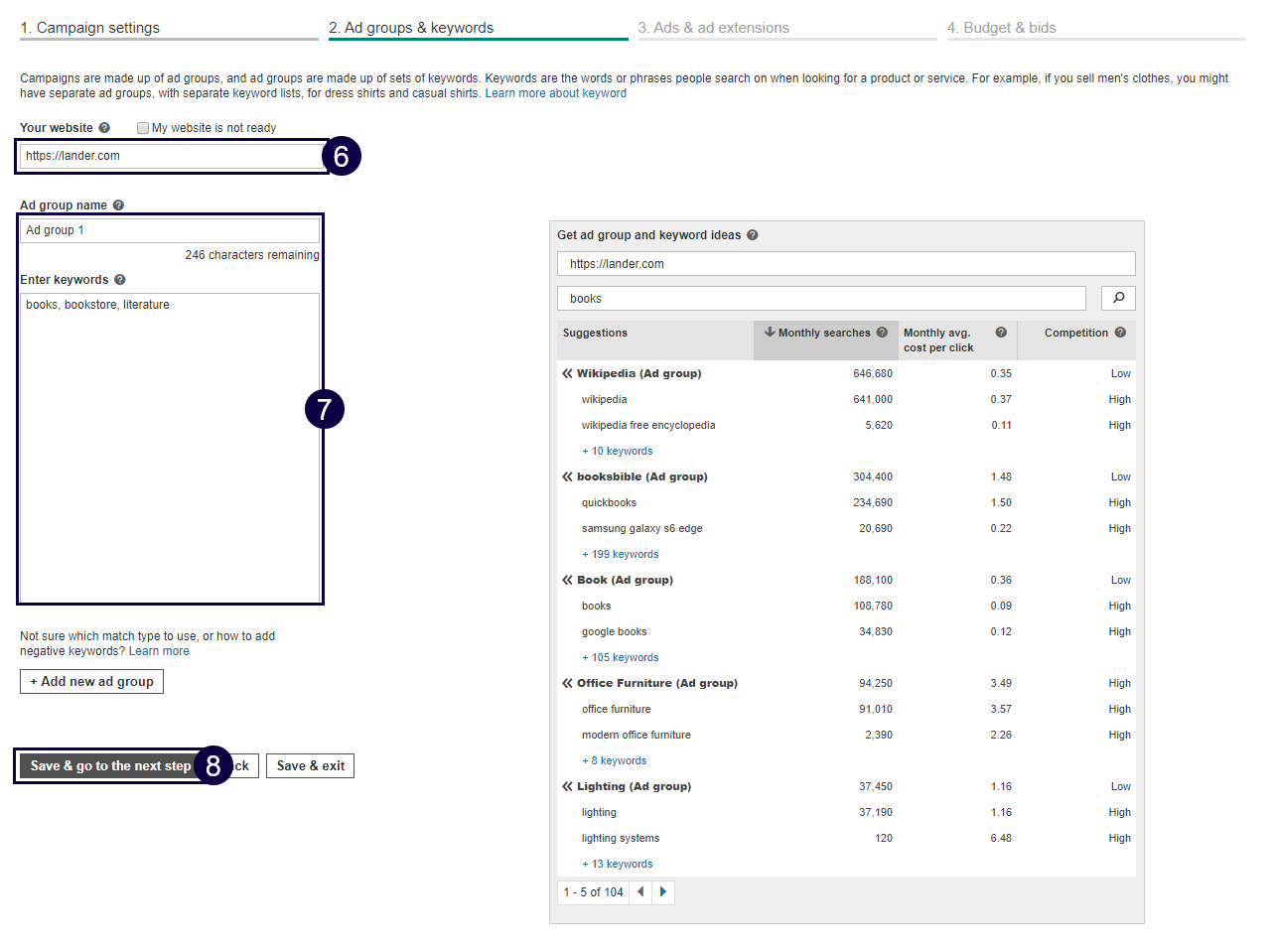Click Save & go to the next step
This screenshot has height=949, width=1276.
pos(110,765)
